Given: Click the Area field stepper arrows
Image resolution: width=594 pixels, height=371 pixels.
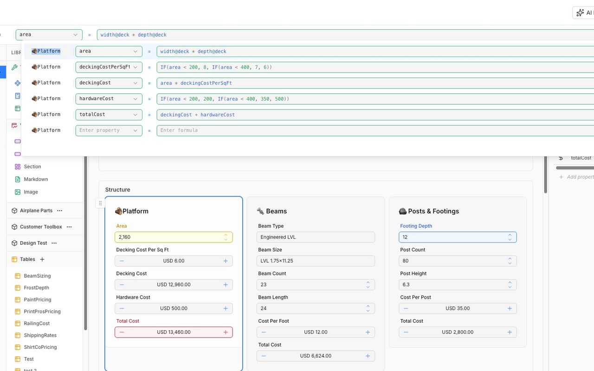Looking at the screenshot, I should tap(226, 237).
